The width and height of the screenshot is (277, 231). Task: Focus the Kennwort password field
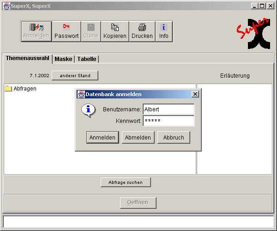coord(169,121)
